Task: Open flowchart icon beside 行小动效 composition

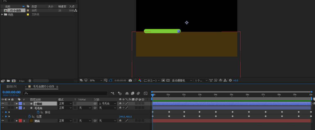Action: tap(76, 10)
